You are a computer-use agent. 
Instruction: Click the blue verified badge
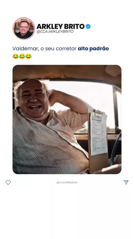click(x=88, y=27)
